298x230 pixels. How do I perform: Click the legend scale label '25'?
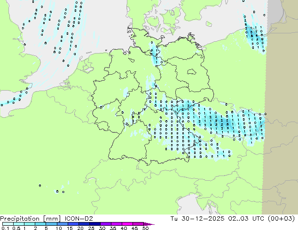[91, 228]
